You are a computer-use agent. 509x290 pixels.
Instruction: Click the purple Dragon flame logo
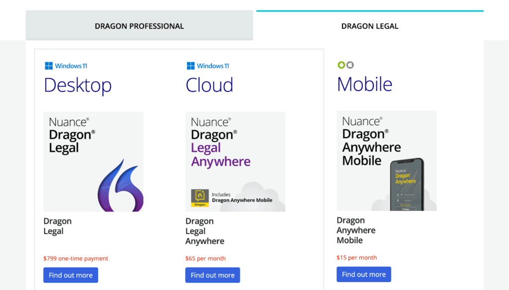coord(120,185)
